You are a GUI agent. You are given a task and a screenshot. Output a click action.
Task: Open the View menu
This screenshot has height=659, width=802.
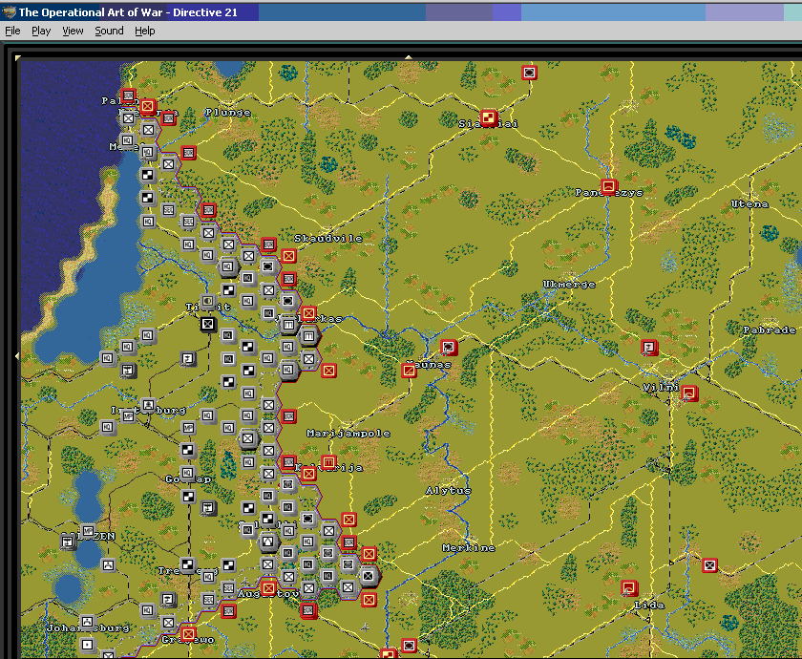(x=73, y=31)
